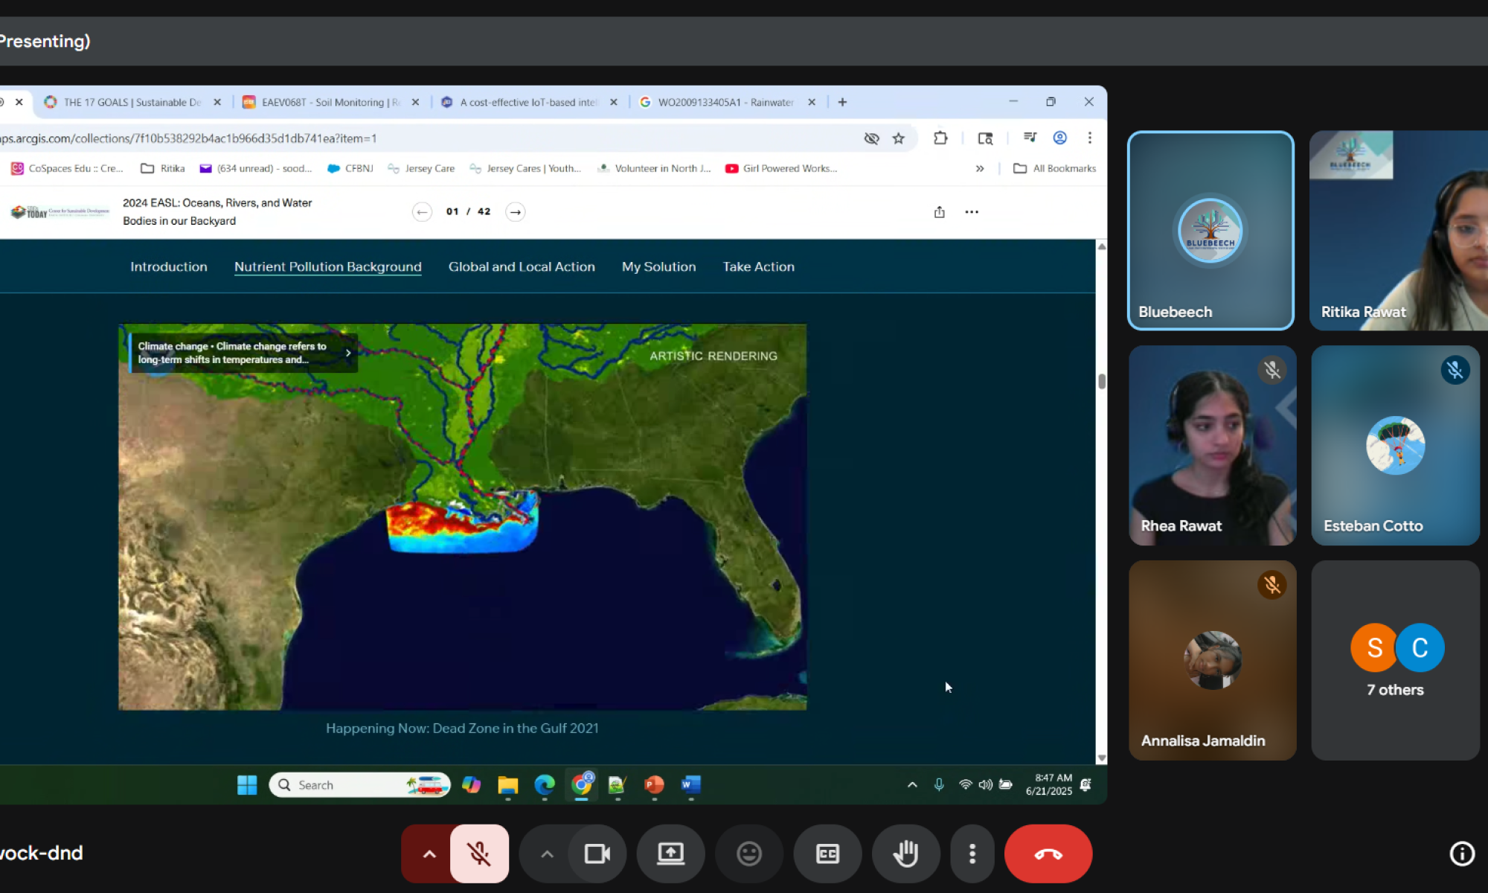Raise hand in the meeting
The width and height of the screenshot is (1488, 893).
[905, 854]
